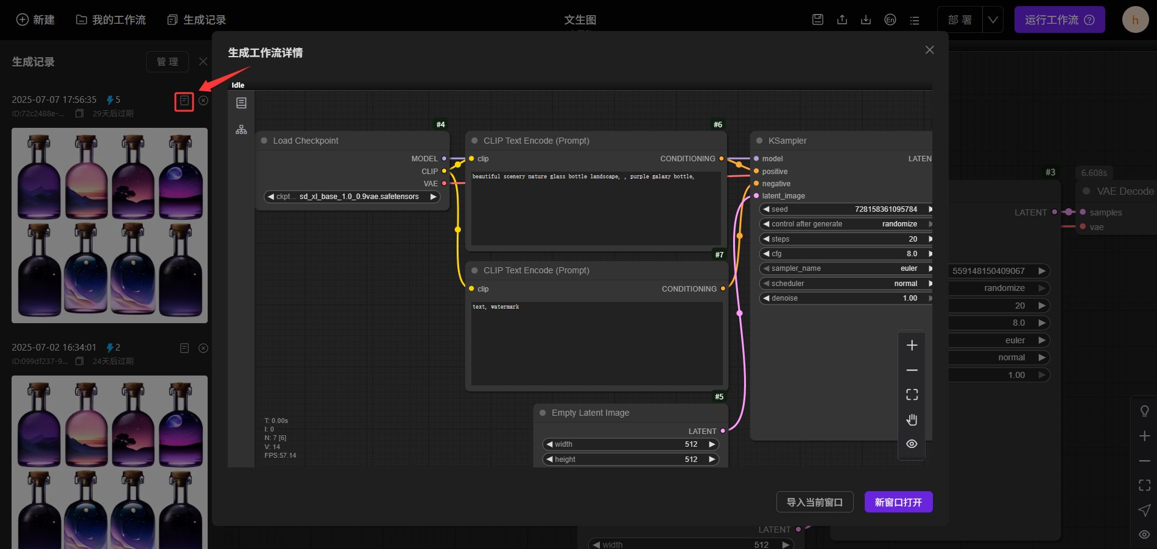Select the hand pan tool in dialog
The width and height of the screenshot is (1157, 549).
pyautogui.click(x=912, y=419)
